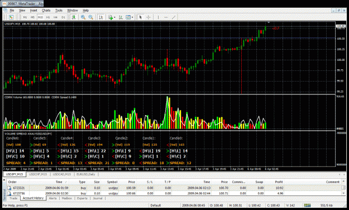Click the Default profile in status bar
349x210 pixels.
click(x=156, y=206)
